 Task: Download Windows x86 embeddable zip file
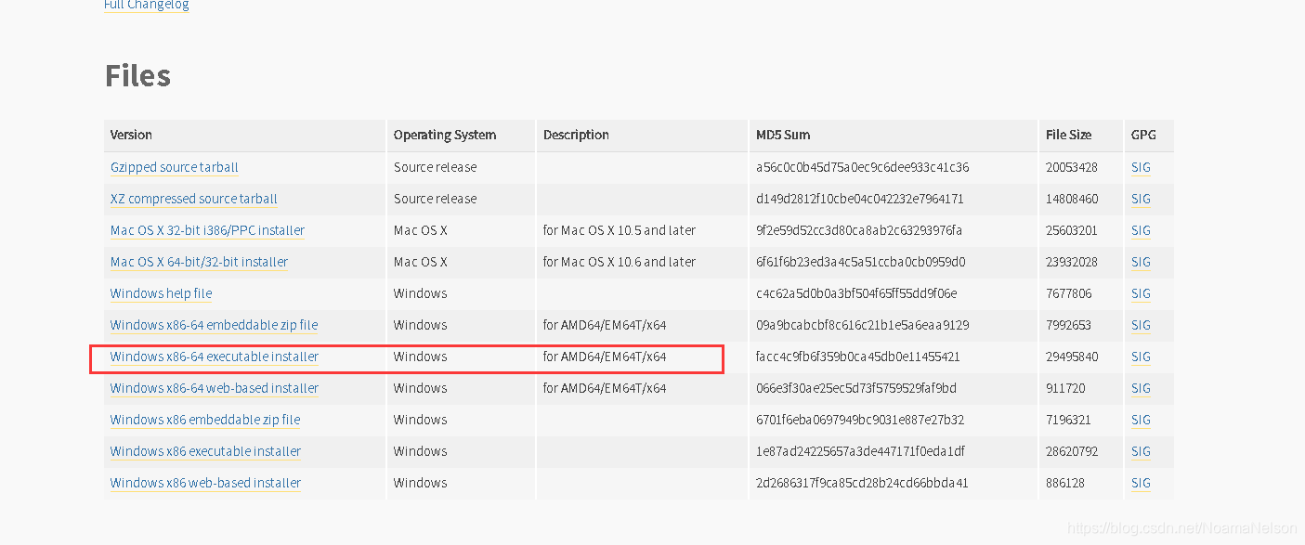[x=205, y=420]
